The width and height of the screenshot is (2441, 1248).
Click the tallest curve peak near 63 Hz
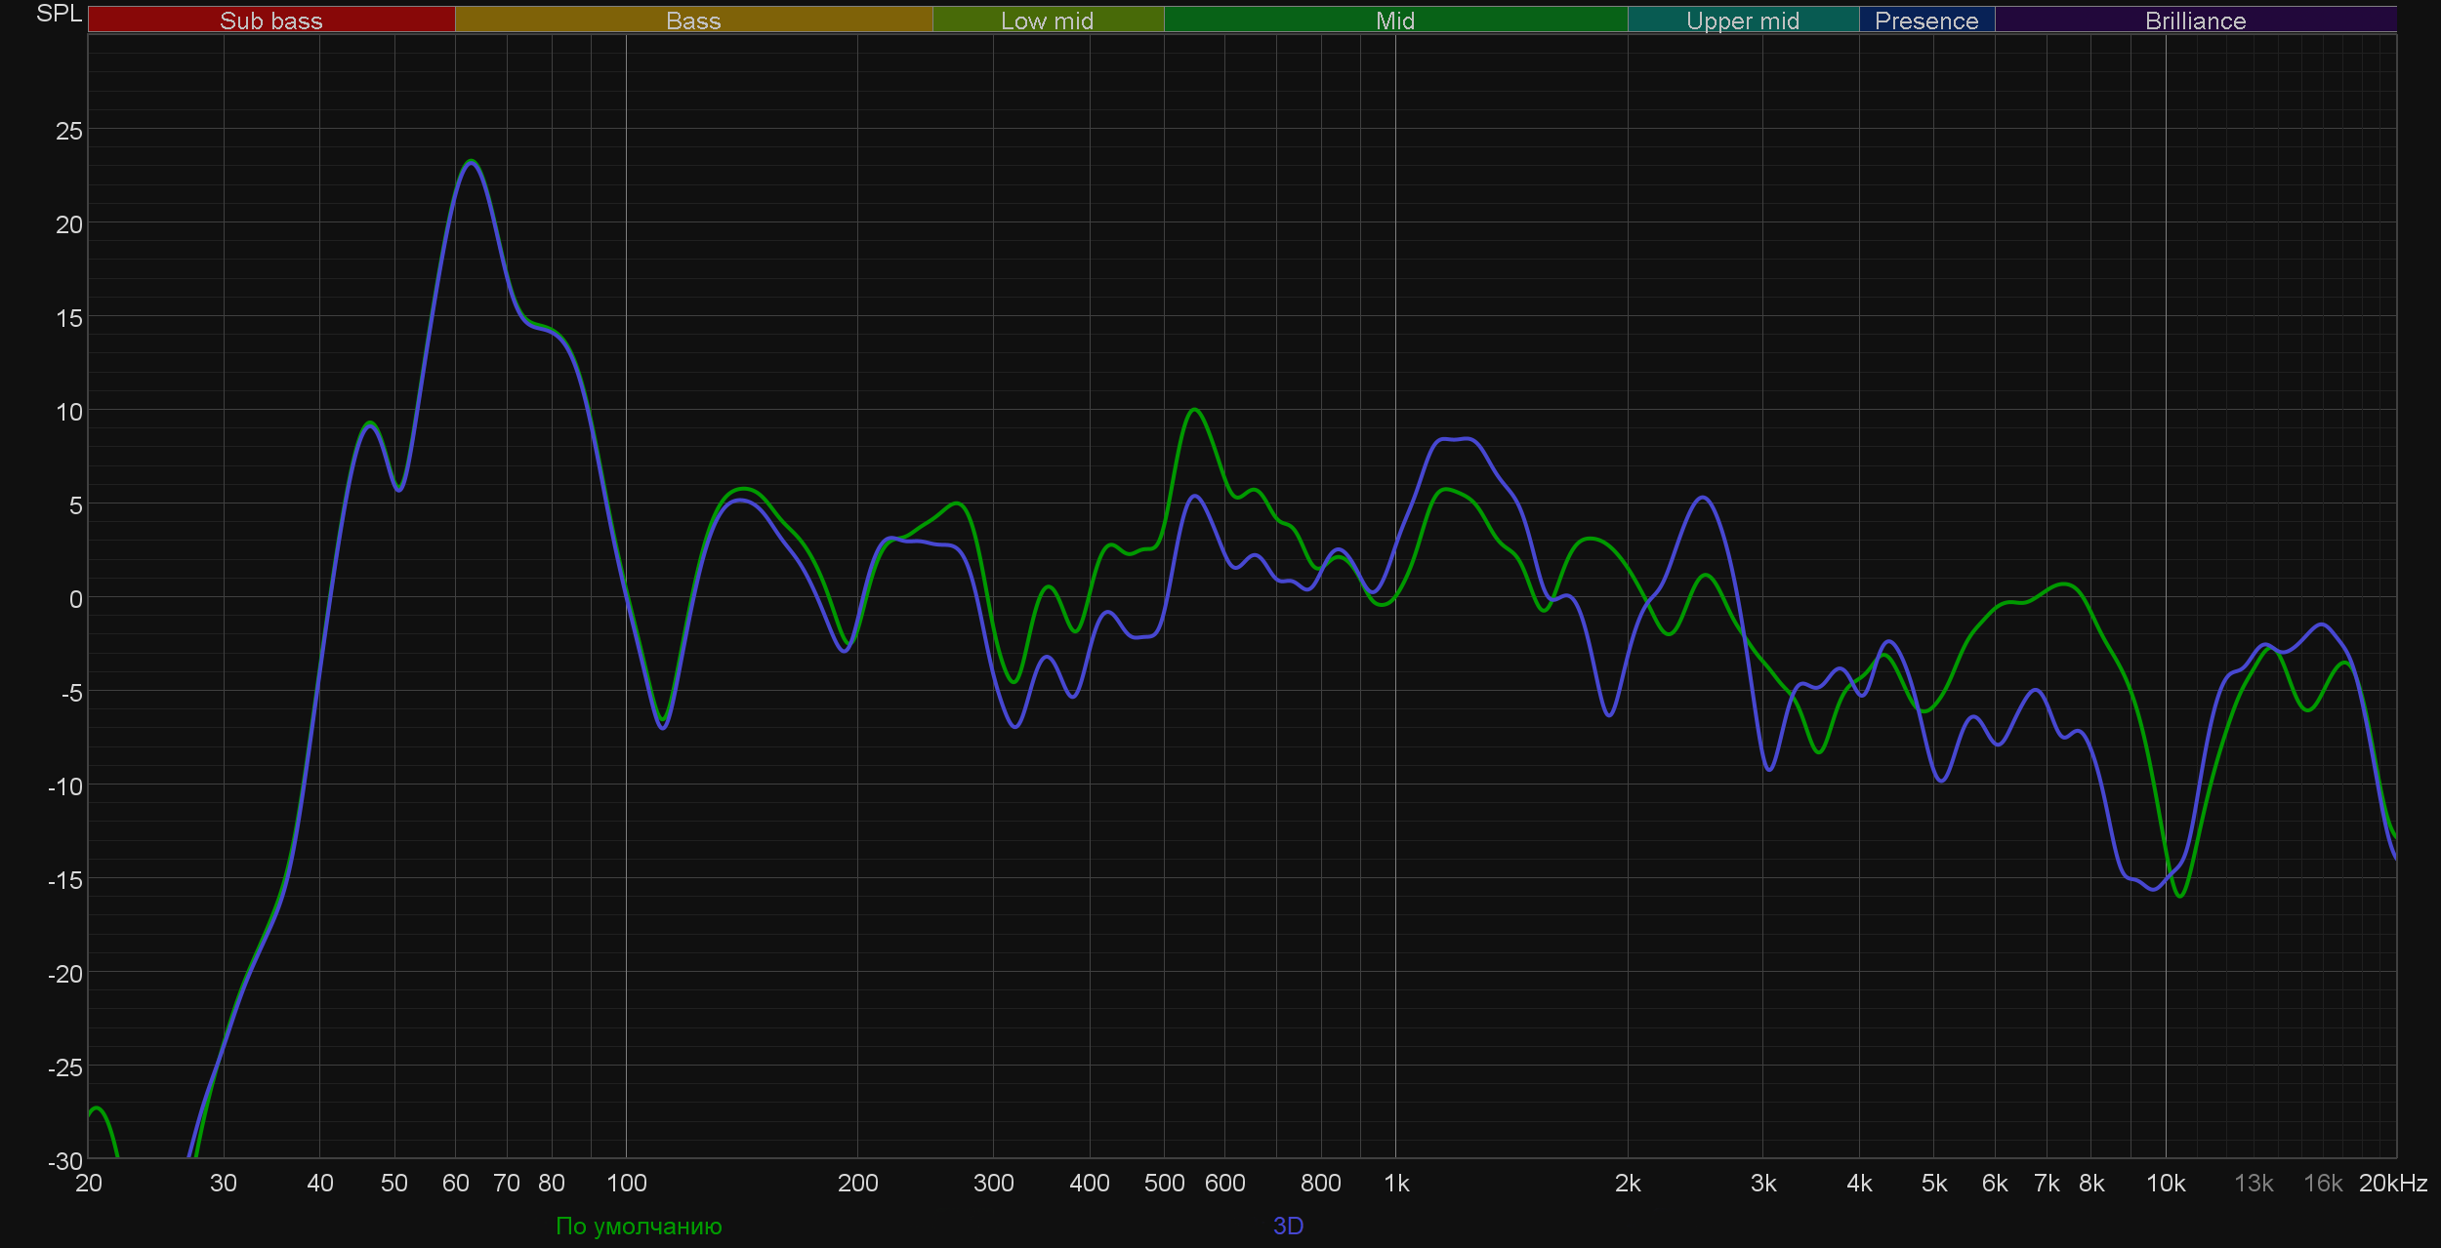pyautogui.click(x=472, y=161)
